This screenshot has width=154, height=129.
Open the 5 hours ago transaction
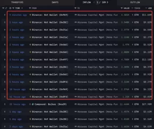click(17, 82)
